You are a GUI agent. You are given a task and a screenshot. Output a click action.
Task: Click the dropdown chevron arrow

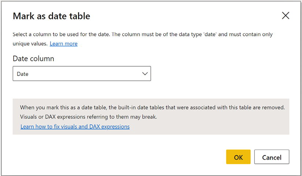(x=145, y=74)
